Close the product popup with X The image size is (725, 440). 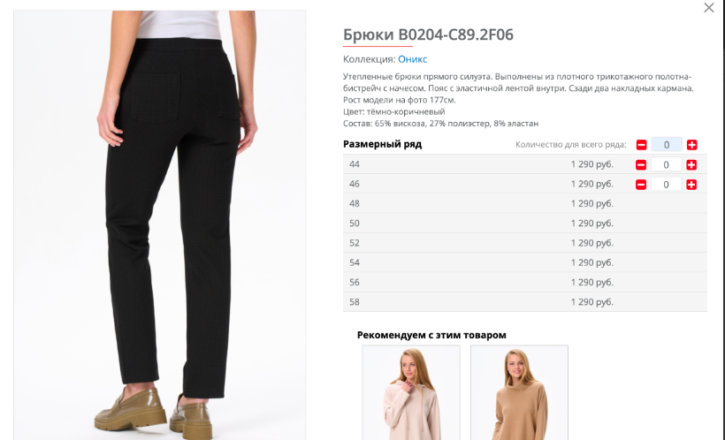tap(709, 7)
